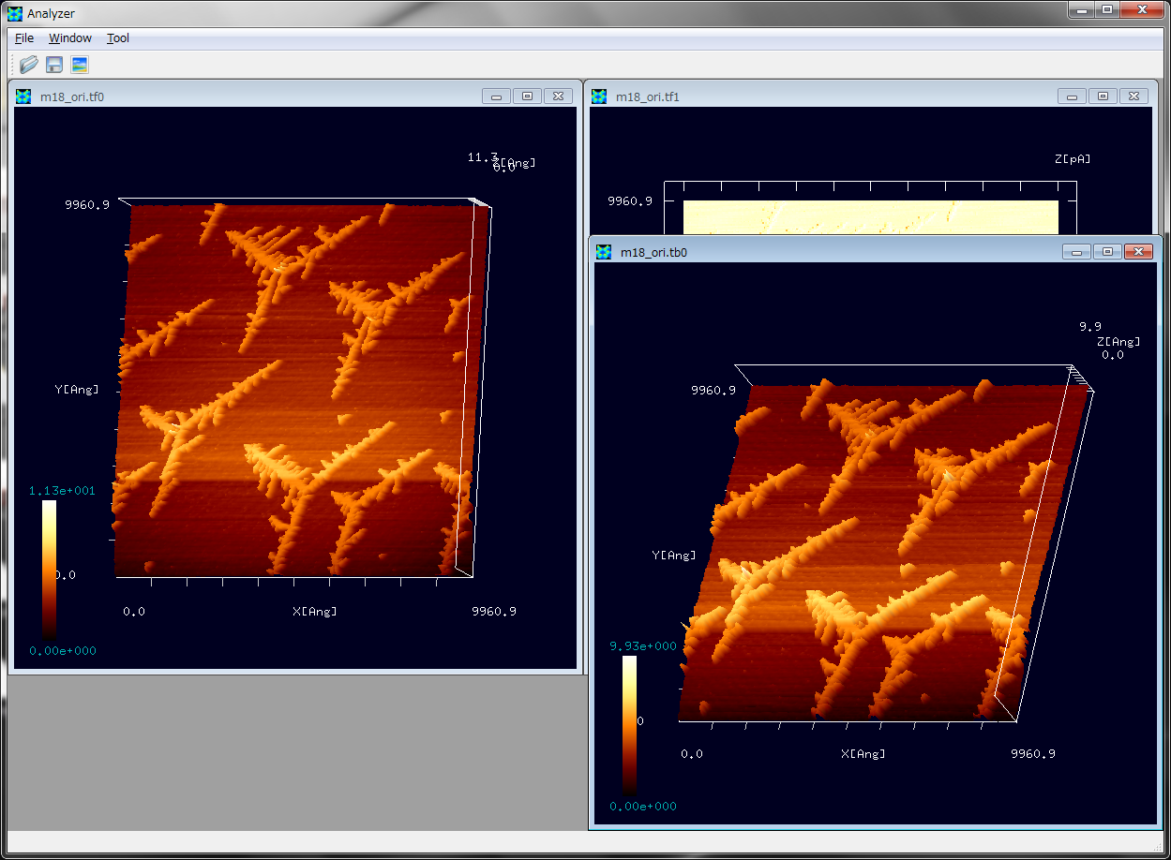Close the m18_ori.tb0 window

(x=1138, y=251)
